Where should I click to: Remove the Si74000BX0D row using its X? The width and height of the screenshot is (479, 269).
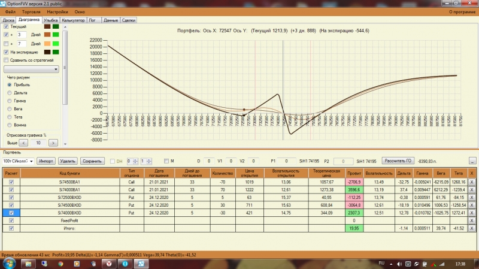[x=471, y=213]
